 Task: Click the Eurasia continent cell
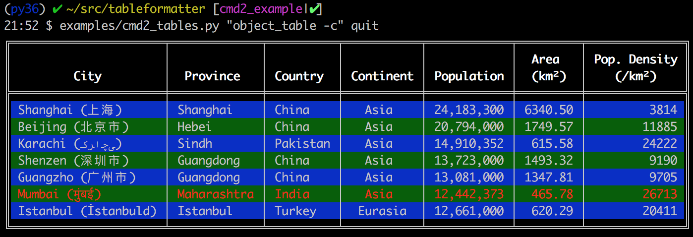click(x=382, y=211)
